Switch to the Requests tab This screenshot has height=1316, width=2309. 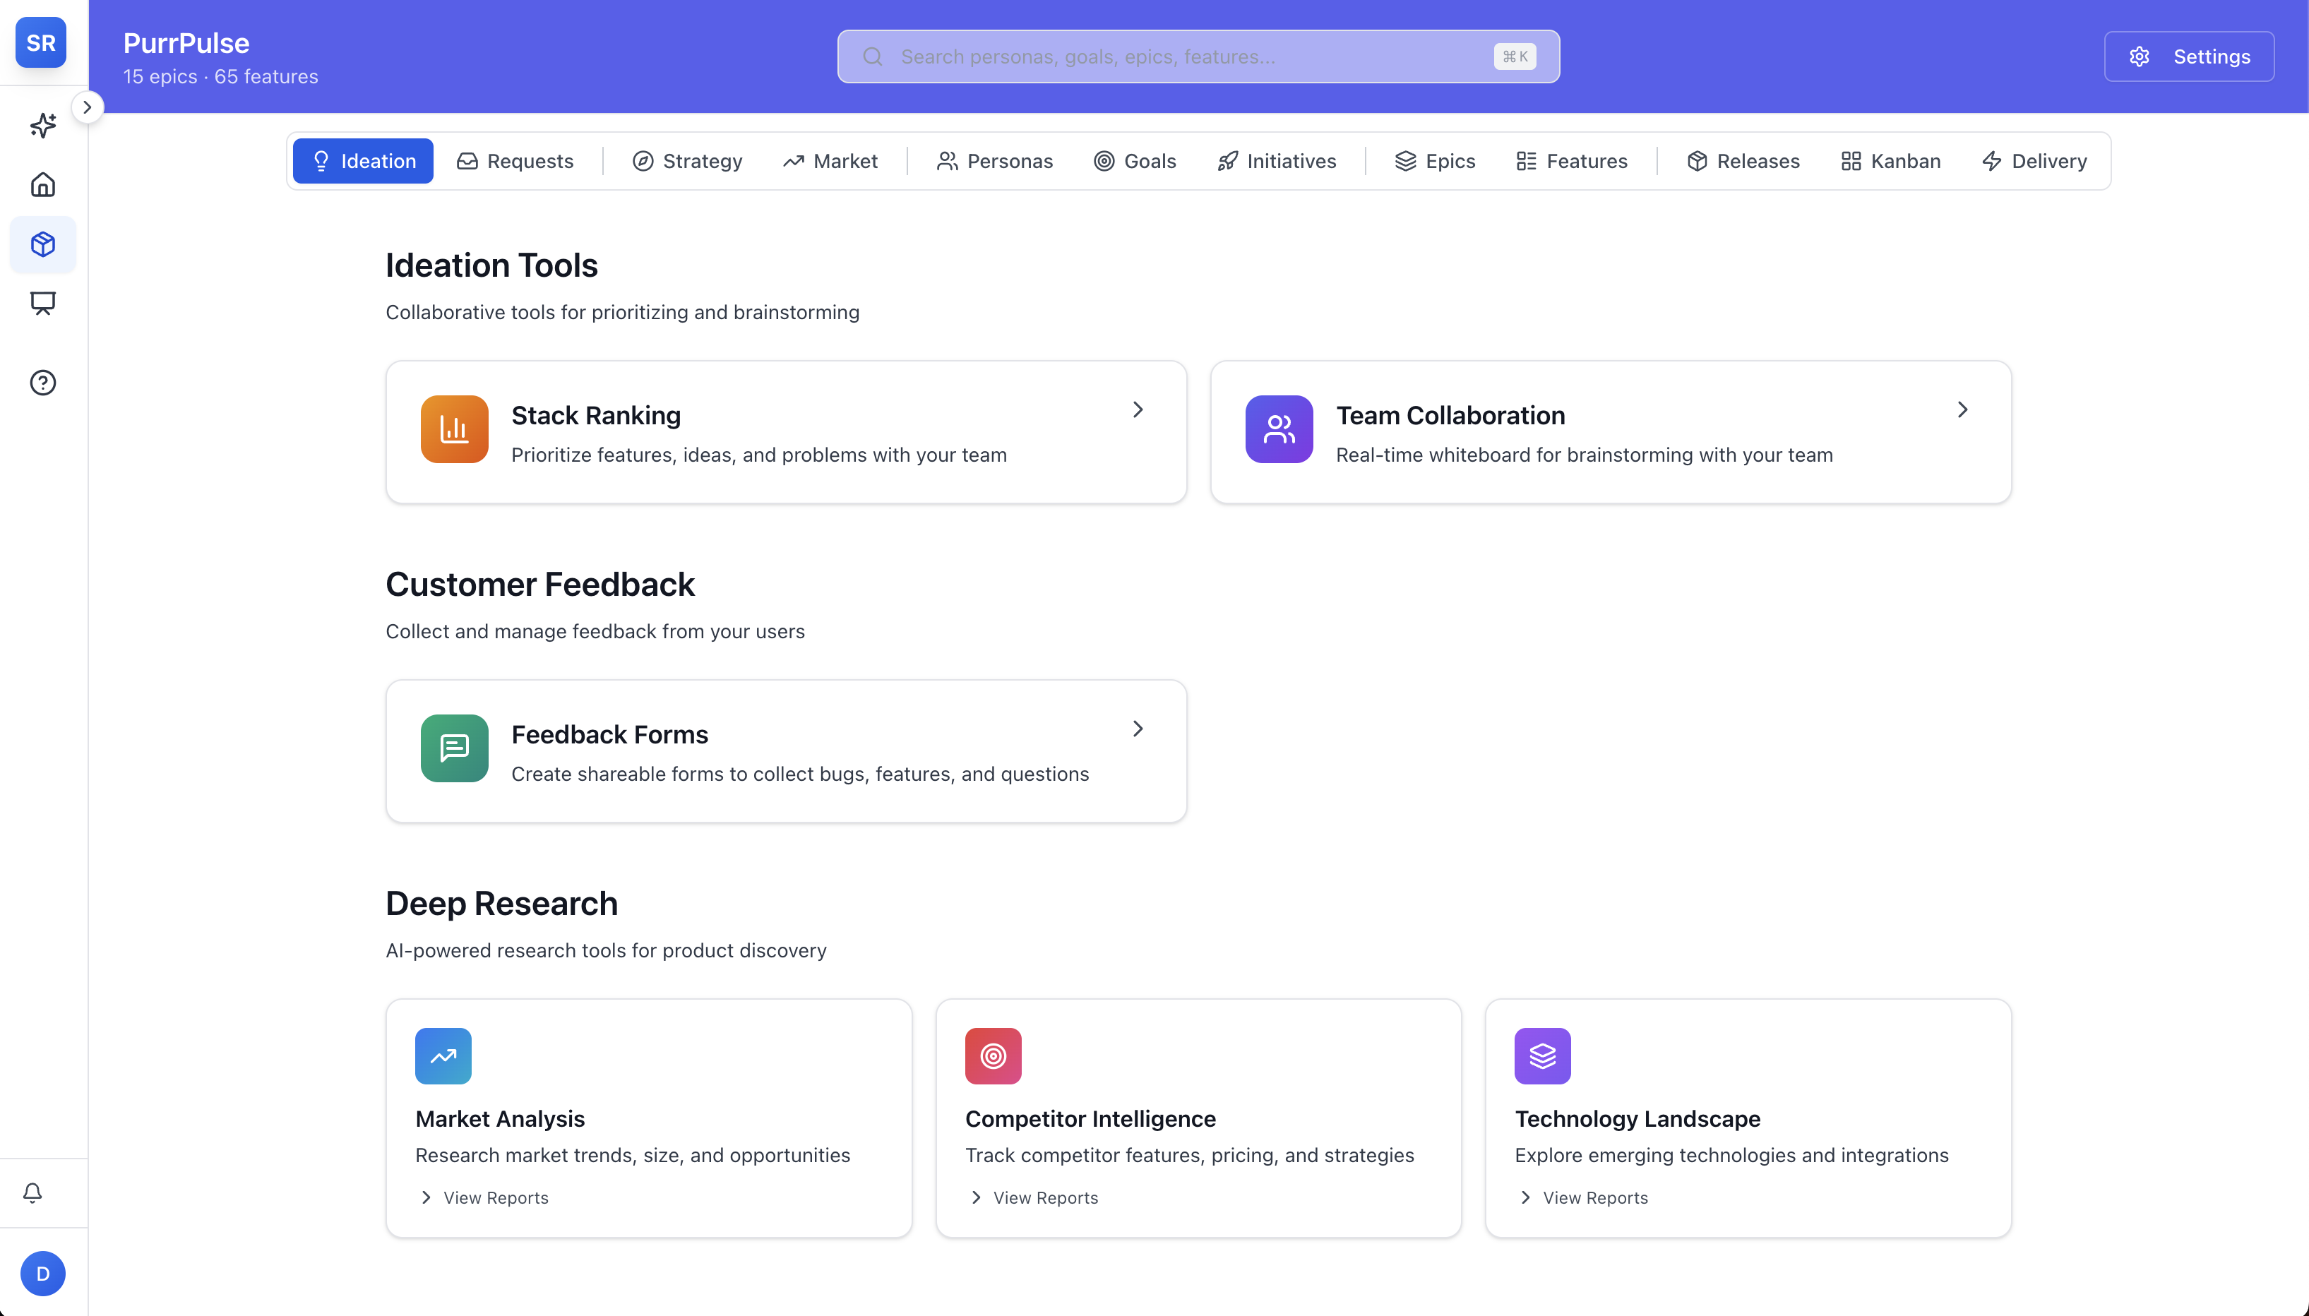coord(515,161)
